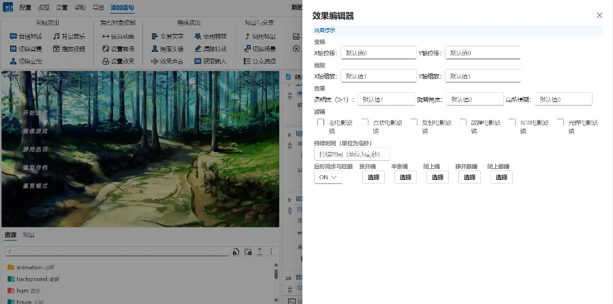
Task: Click 选择 button under 闭上眼睛
Action: coord(501,177)
